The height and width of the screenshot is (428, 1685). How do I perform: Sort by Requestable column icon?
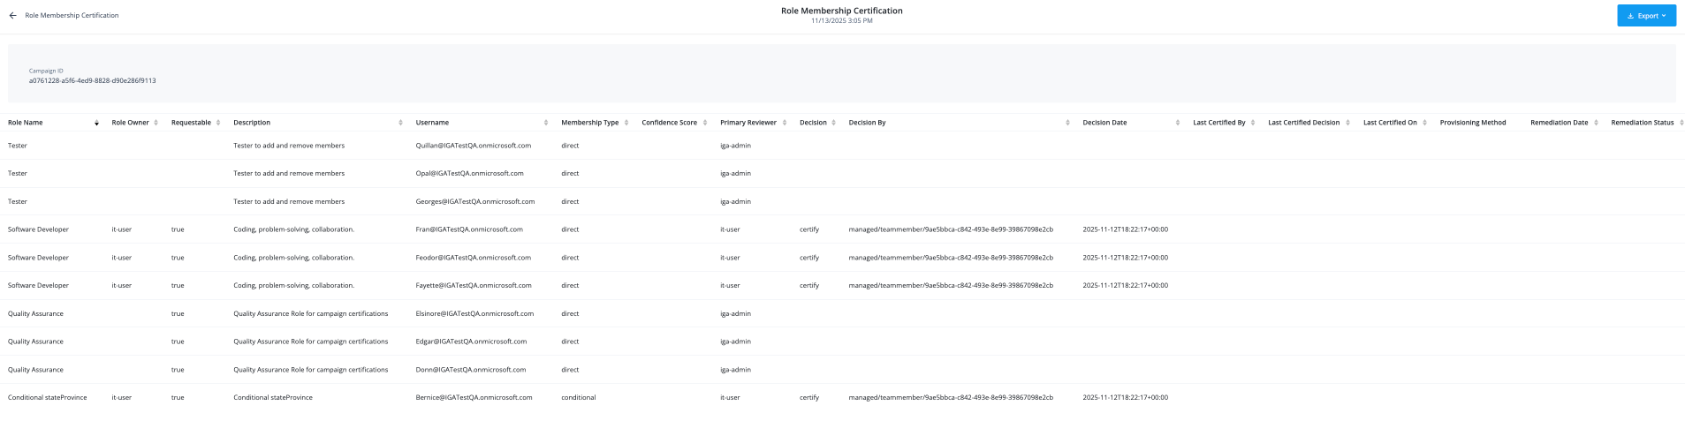pos(218,123)
